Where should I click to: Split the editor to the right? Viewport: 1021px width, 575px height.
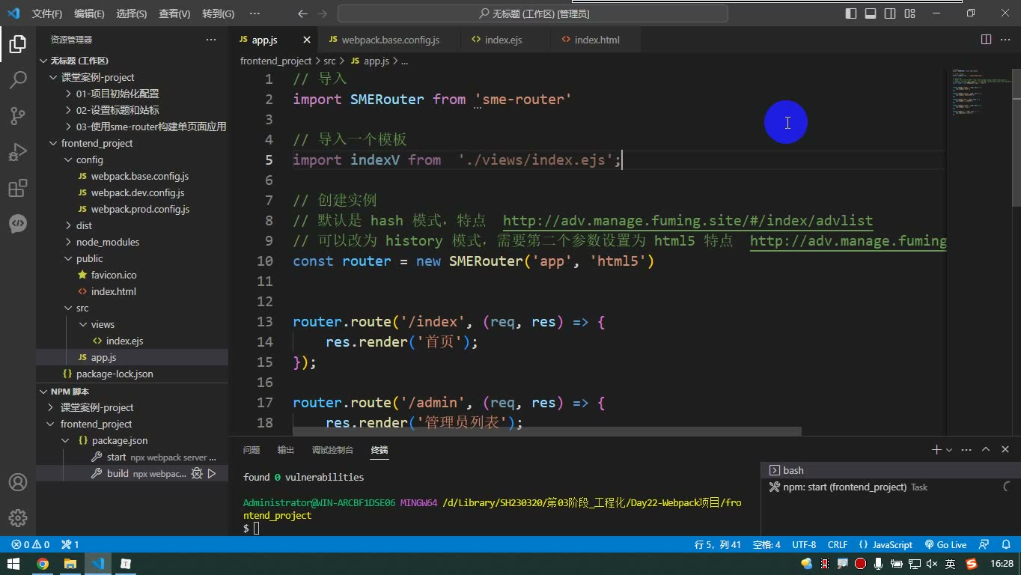coord(986,40)
